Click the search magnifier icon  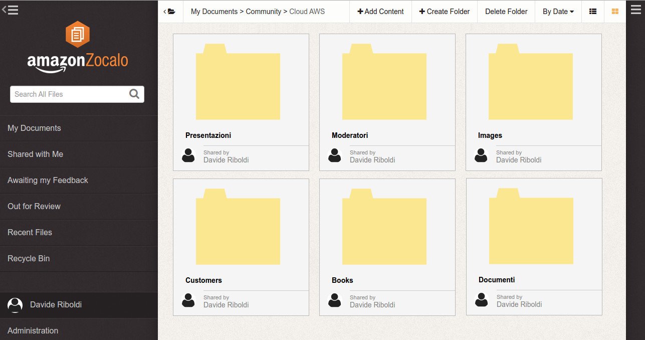tap(134, 94)
